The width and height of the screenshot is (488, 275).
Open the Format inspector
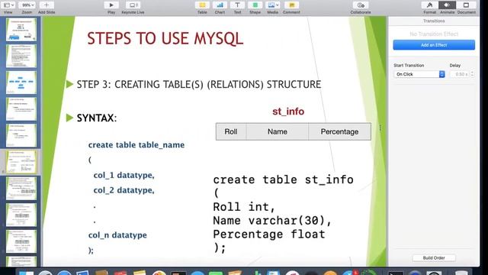point(429,5)
